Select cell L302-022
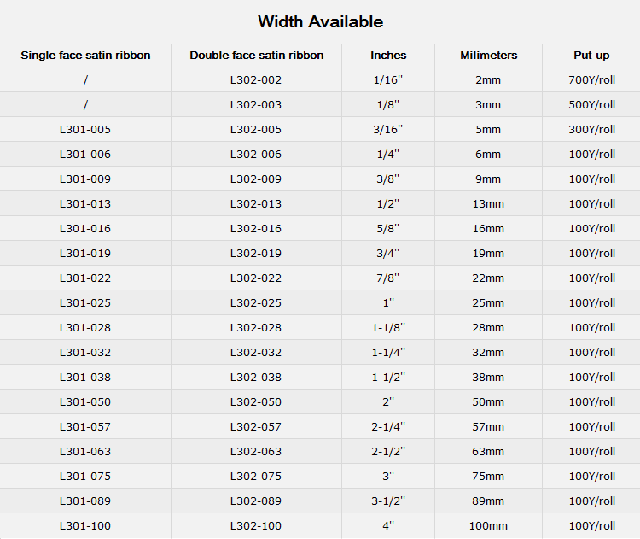640x539 pixels. pos(256,278)
